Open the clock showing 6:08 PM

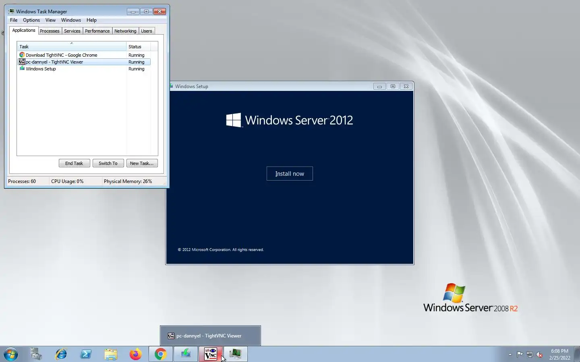point(559,354)
